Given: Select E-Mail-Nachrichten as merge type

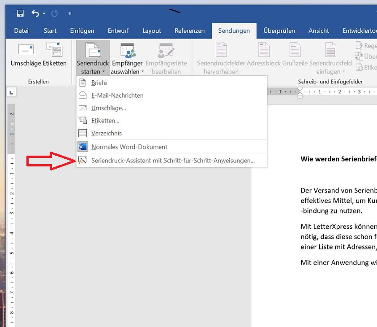Looking at the screenshot, I should [117, 95].
